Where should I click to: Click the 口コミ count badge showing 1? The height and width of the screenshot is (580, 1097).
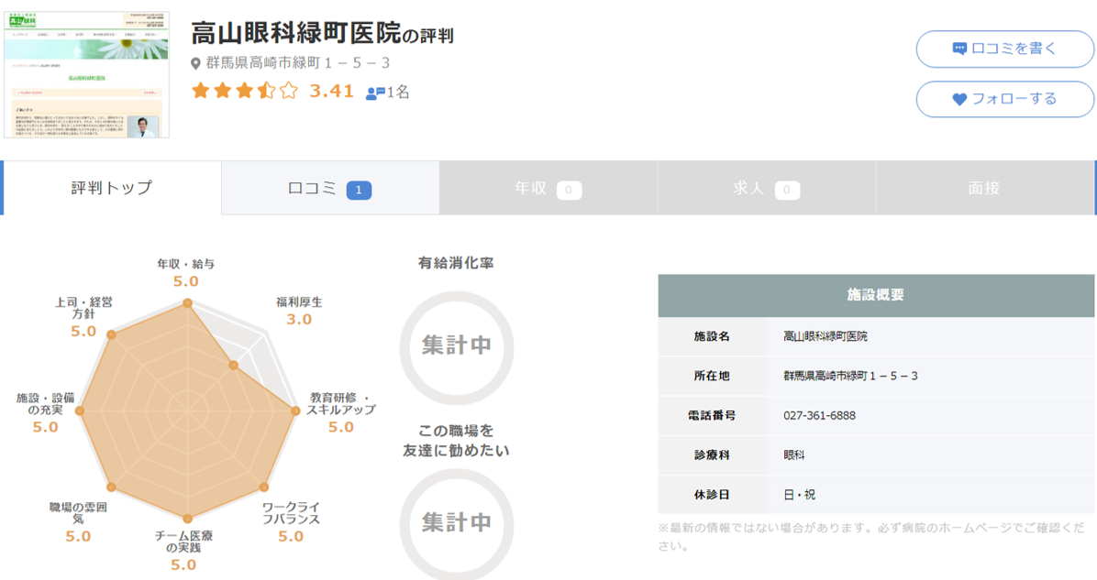point(359,190)
